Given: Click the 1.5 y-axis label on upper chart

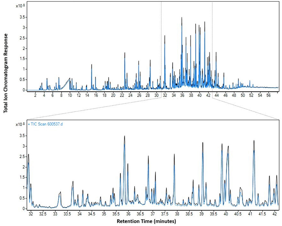Looking at the screenshot, I should pyautogui.click(x=22, y=59).
